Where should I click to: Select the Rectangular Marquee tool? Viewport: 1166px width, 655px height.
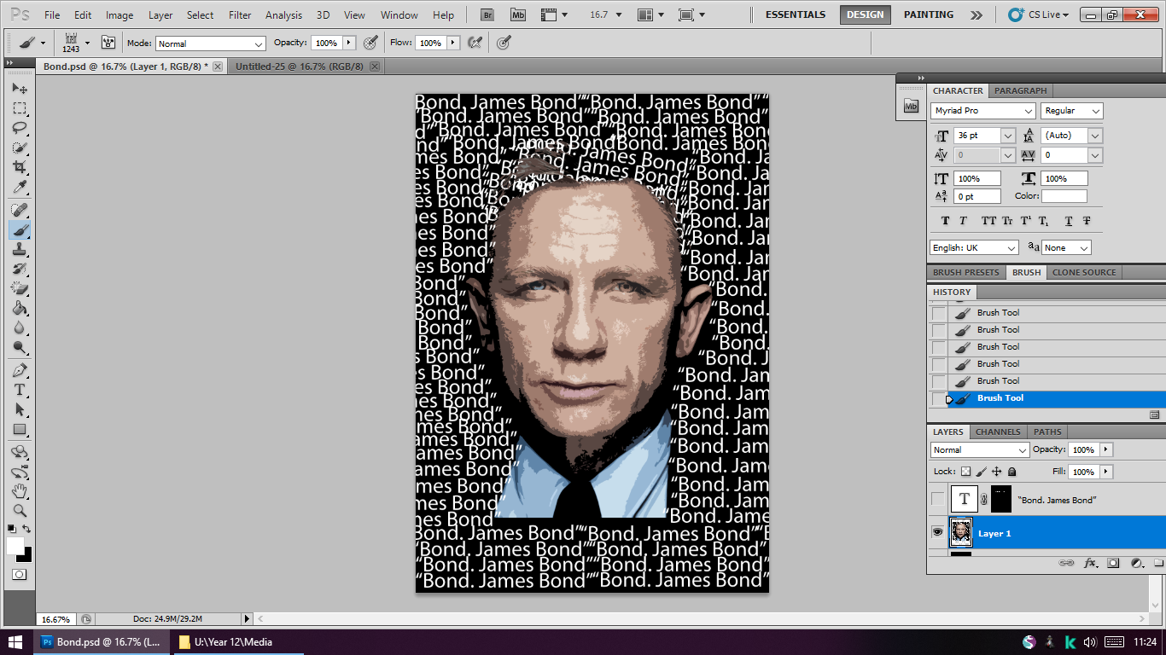pyautogui.click(x=20, y=108)
